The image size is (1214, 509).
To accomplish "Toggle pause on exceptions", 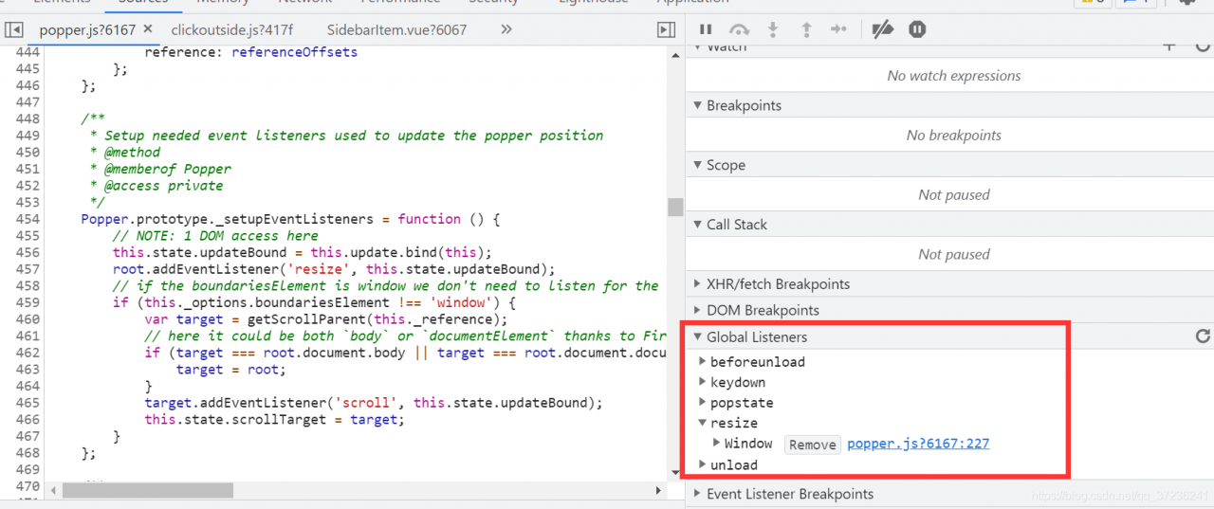I will 917,29.
